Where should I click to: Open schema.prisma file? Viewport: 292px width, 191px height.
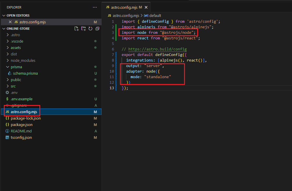pos(51,73)
